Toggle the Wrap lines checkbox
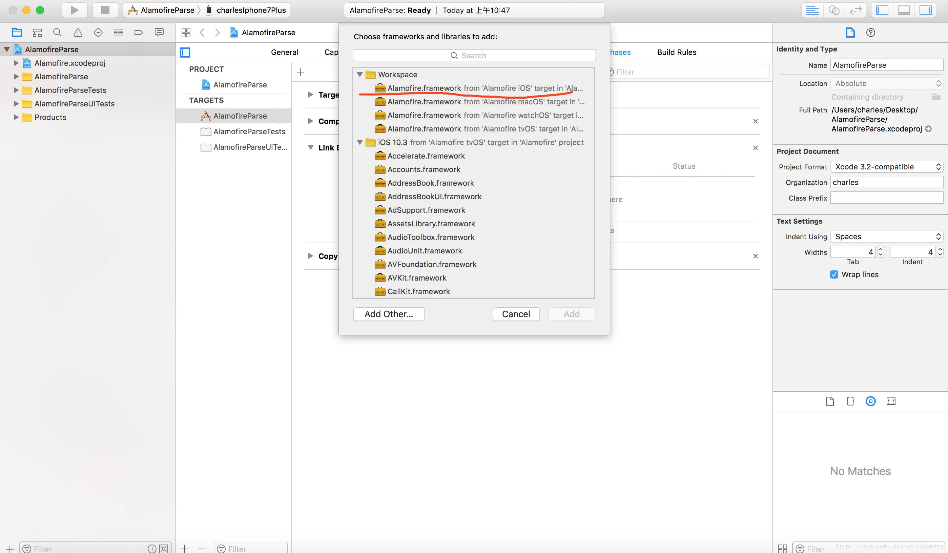 [834, 274]
